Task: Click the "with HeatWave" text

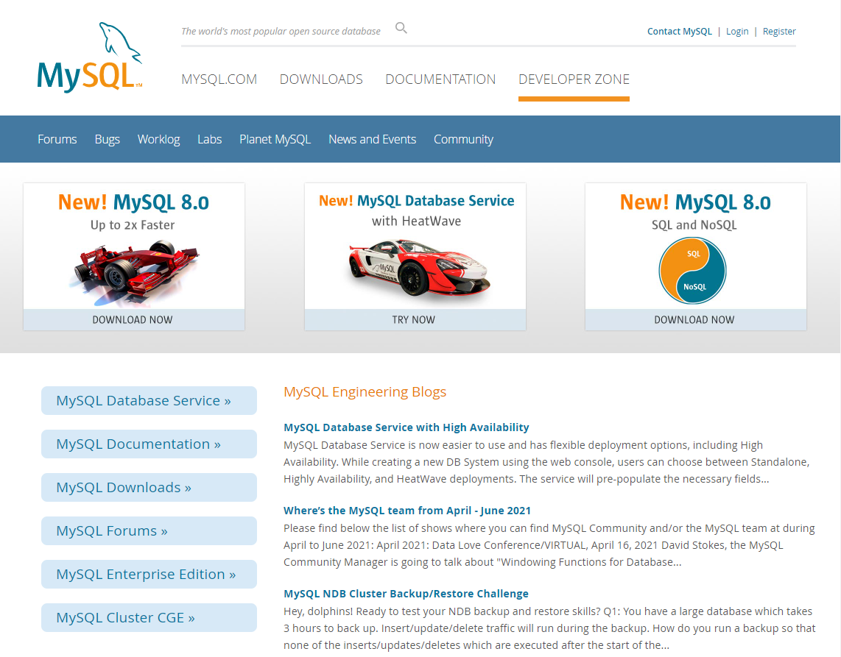Action: [x=416, y=221]
